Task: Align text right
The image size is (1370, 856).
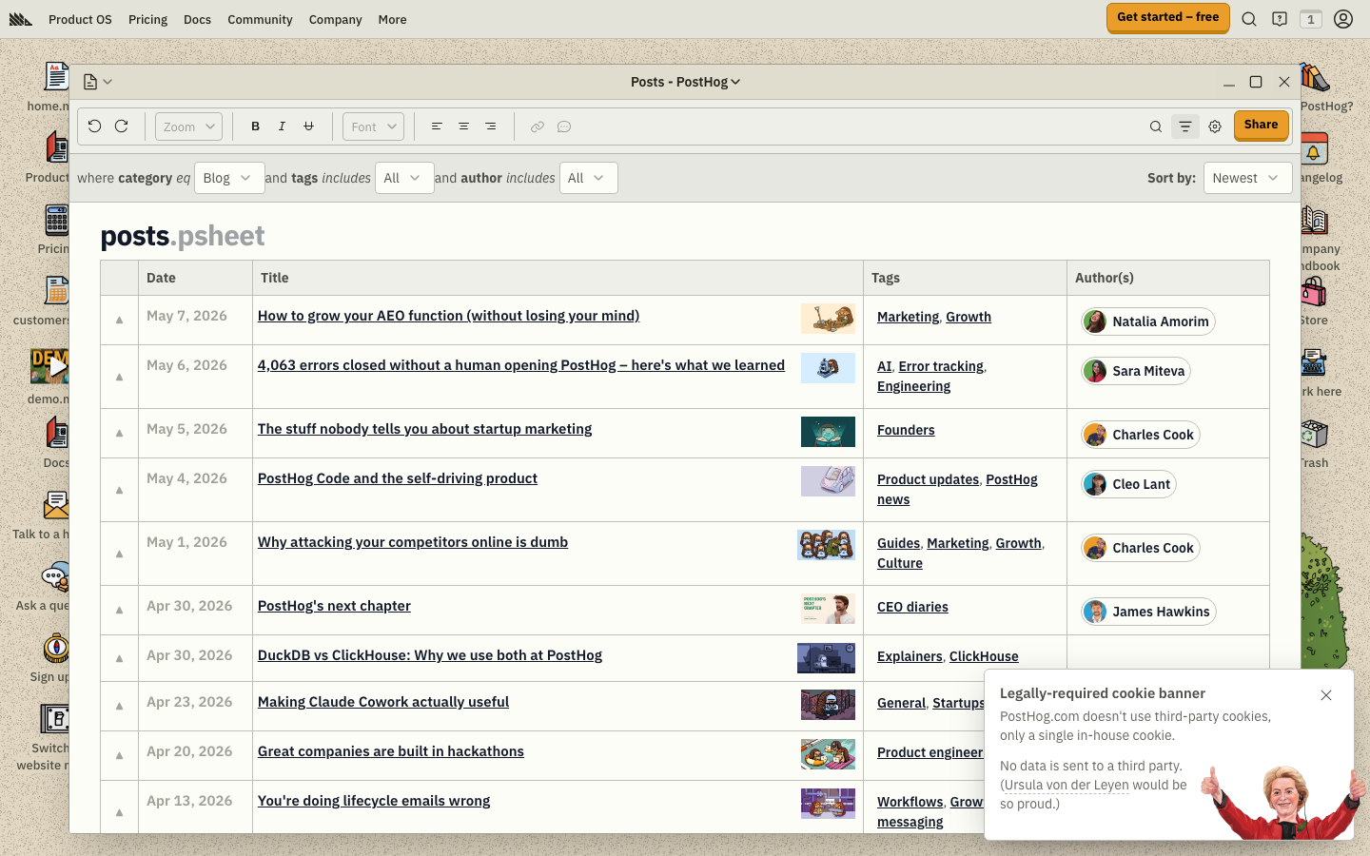Action: [x=490, y=126]
